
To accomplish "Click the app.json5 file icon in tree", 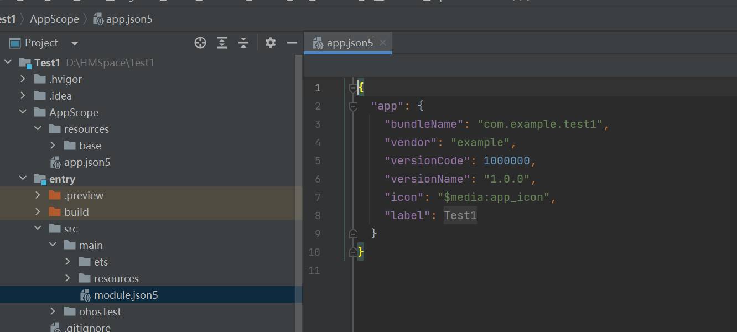I will [56, 162].
